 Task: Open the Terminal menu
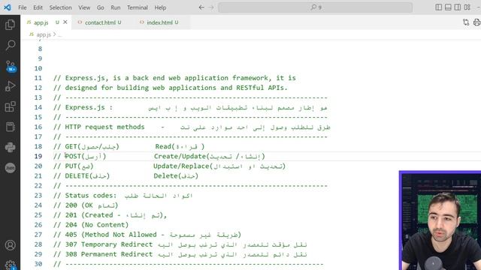click(x=138, y=7)
